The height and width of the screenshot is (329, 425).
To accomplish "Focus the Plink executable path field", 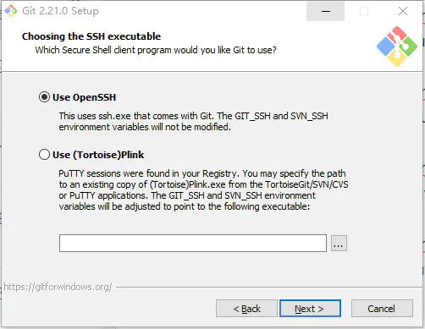I will point(193,243).
